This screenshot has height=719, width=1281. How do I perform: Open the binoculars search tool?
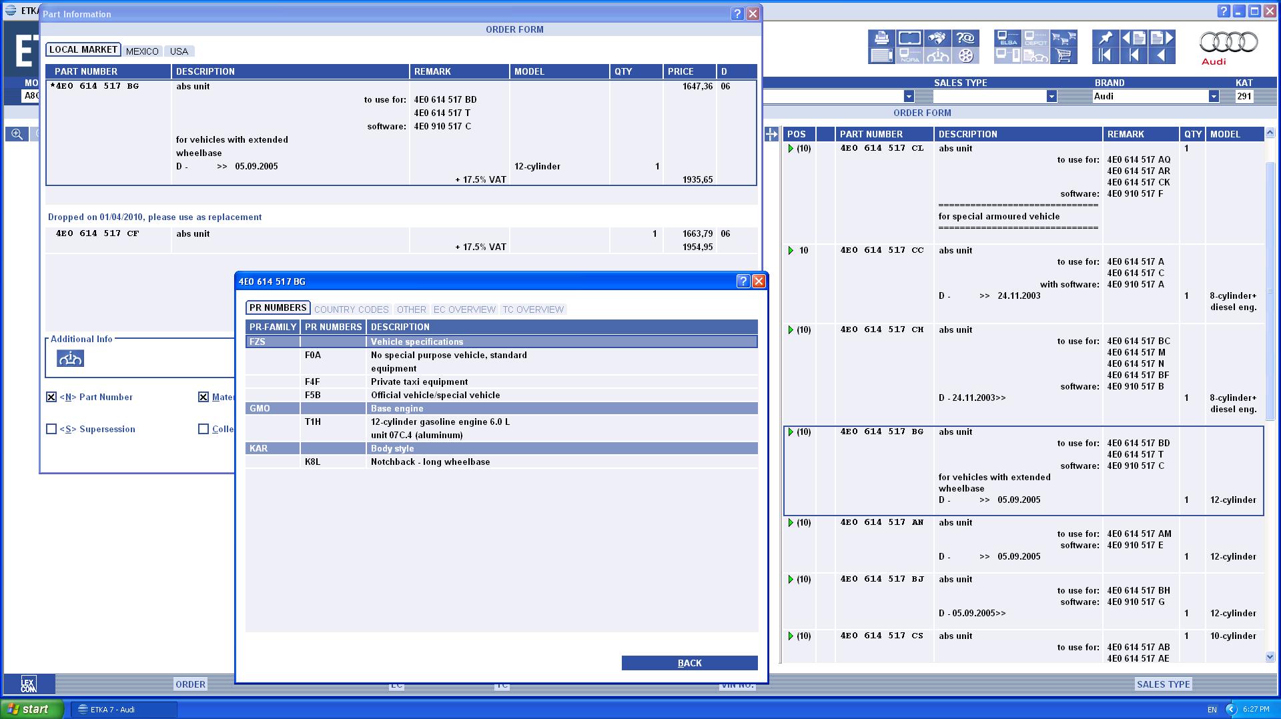pos(937,38)
